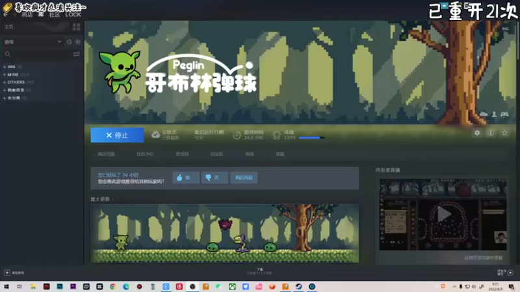Click ready-to-play filter icon in sidebar
Screen dimensions: 520x292
pos(77,42)
